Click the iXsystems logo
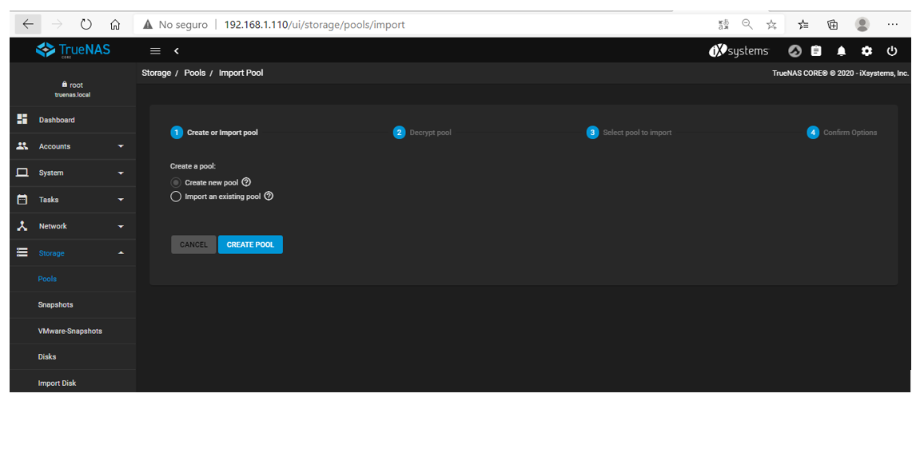Viewport: 924px width, 453px height. click(x=739, y=51)
